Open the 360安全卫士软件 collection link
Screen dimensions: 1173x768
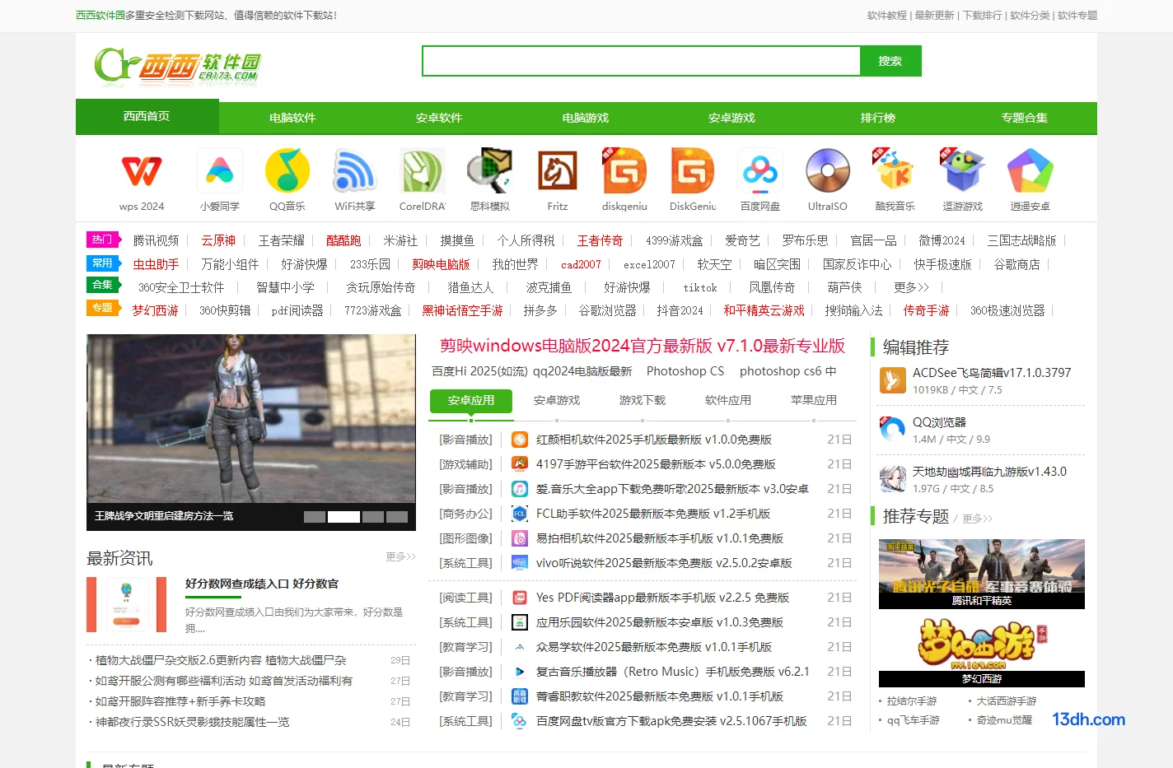click(181, 287)
